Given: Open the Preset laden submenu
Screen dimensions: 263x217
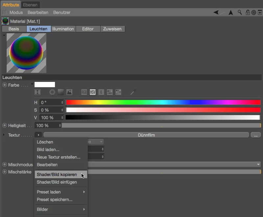Looking at the screenshot, I should [61, 192].
